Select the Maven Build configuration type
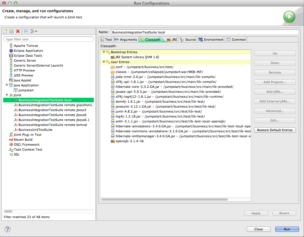 (23, 140)
